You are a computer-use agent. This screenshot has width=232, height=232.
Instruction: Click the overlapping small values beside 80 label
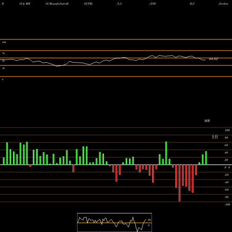215,137
